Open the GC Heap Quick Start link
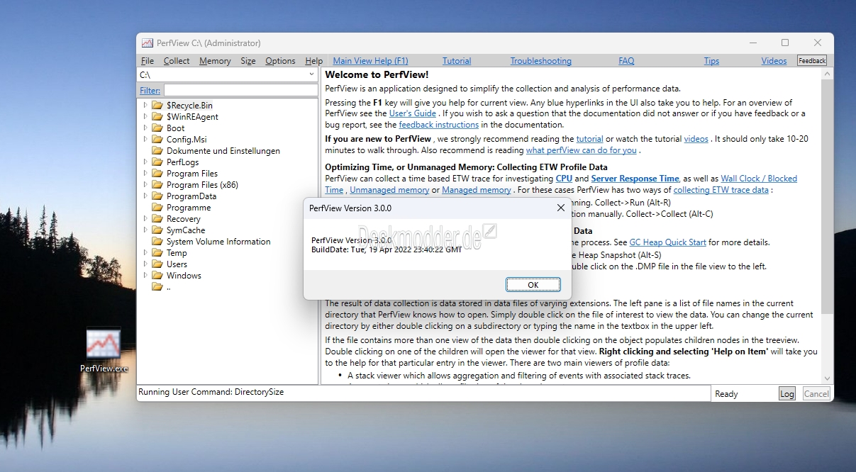Image resolution: width=856 pixels, height=472 pixels. (x=667, y=242)
